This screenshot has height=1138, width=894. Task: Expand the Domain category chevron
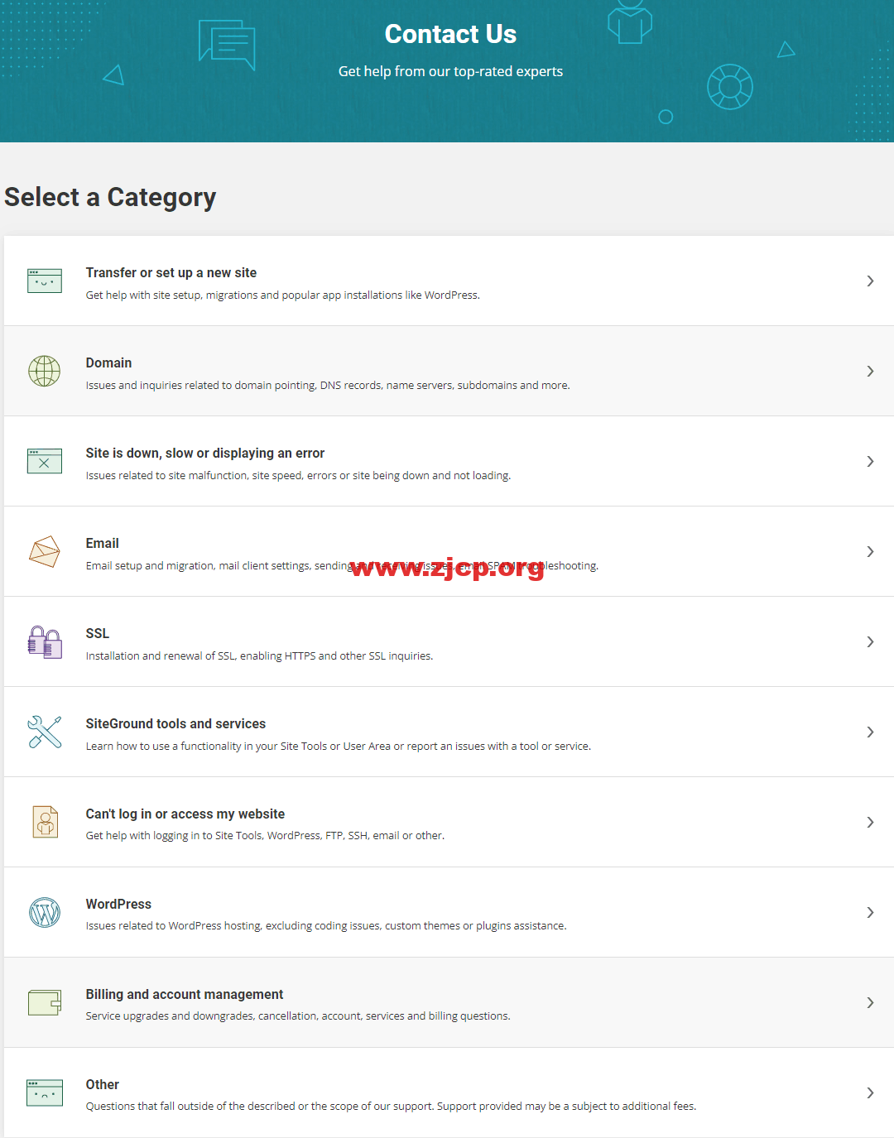[870, 371]
